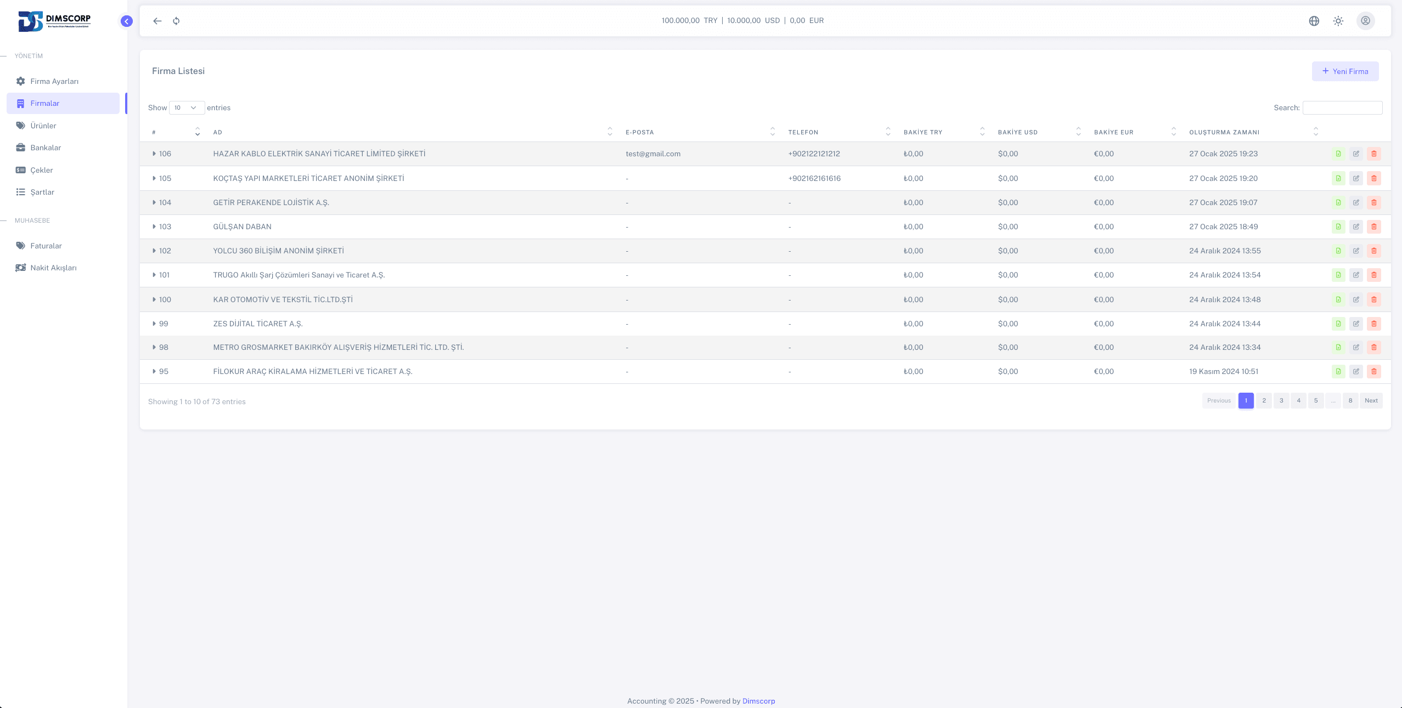The width and height of the screenshot is (1402, 708).
Task: Go to Bankalar sidebar menu item
Action: pos(46,148)
